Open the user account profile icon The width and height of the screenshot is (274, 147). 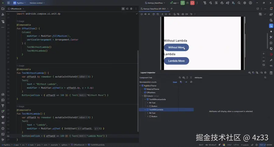click(251, 3)
